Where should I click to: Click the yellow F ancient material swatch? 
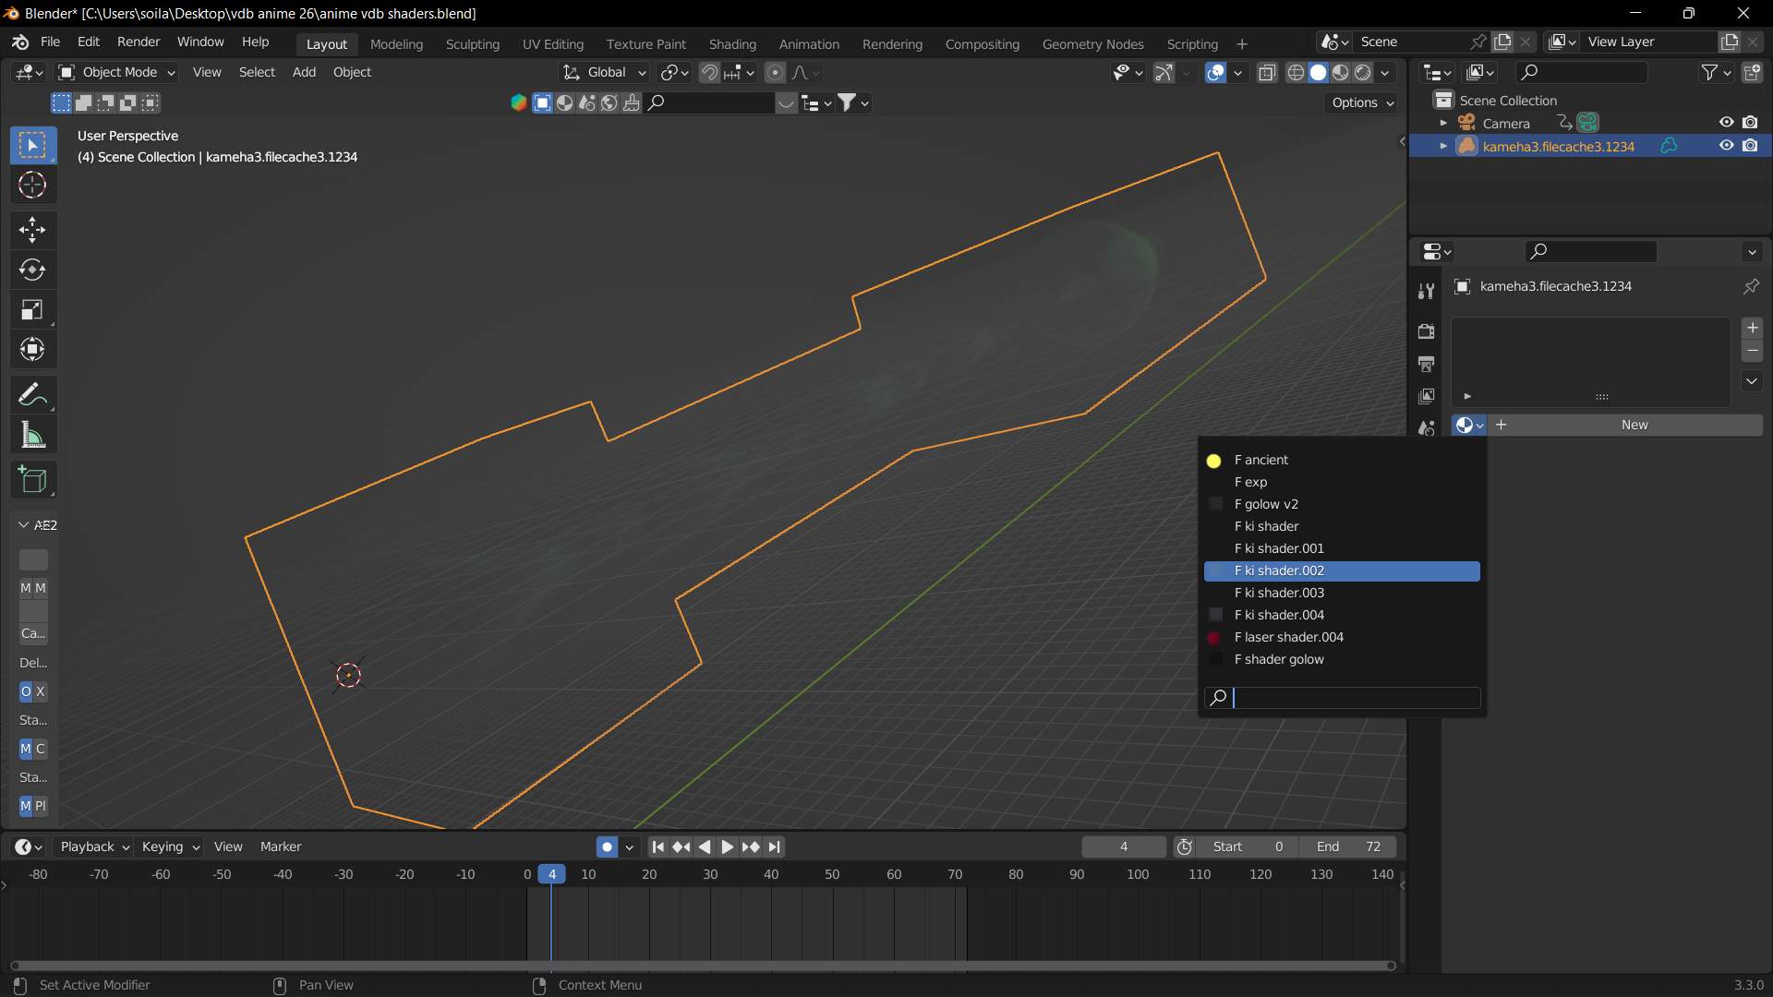point(1213,461)
